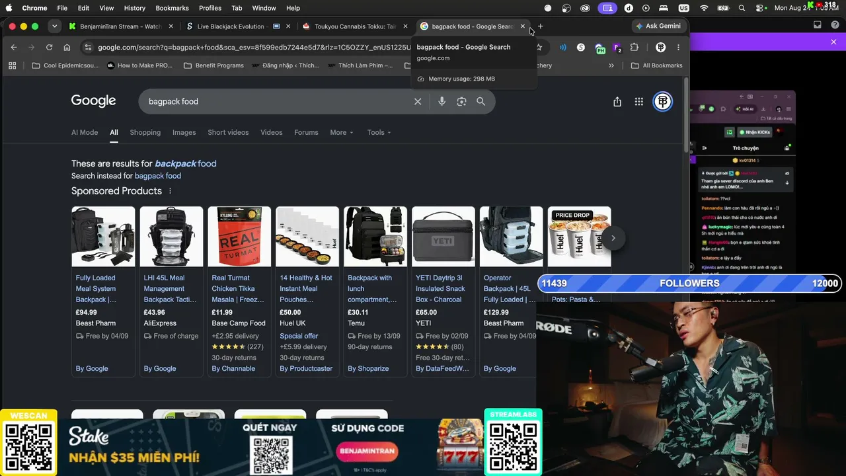846x476 pixels.
Task: Click the site info icon in address bar
Action: [x=87, y=47]
